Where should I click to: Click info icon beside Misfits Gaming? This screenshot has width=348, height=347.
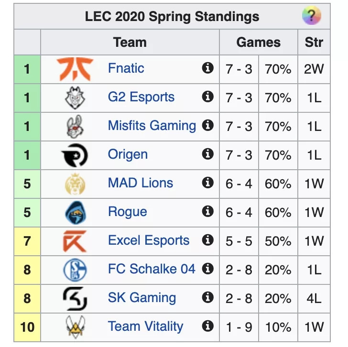click(x=208, y=125)
